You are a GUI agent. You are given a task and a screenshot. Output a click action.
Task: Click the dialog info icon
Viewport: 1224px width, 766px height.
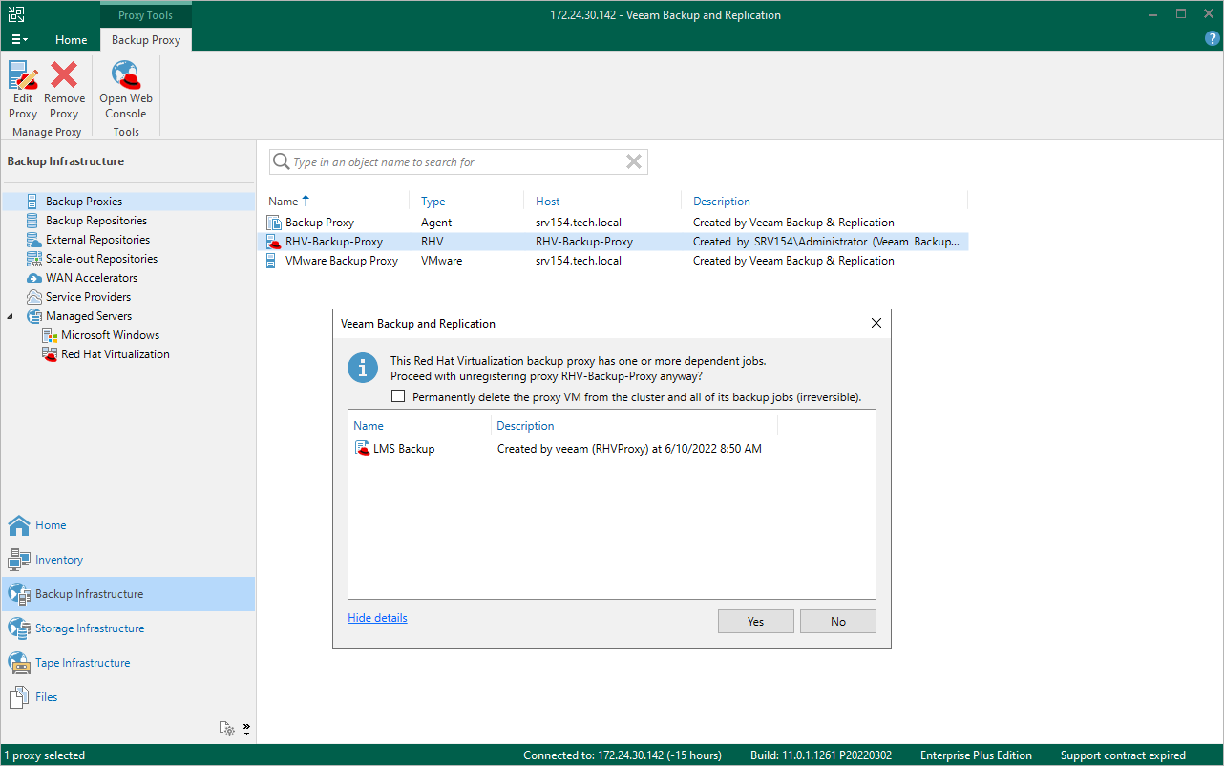pos(363,368)
